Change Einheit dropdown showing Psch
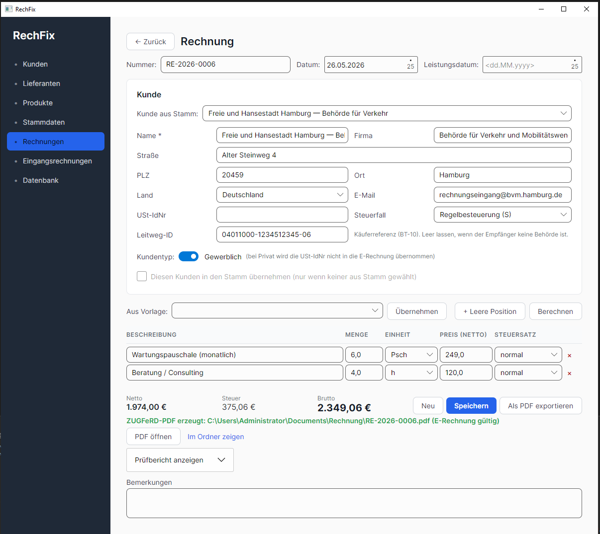The image size is (600, 534). tap(411, 355)
